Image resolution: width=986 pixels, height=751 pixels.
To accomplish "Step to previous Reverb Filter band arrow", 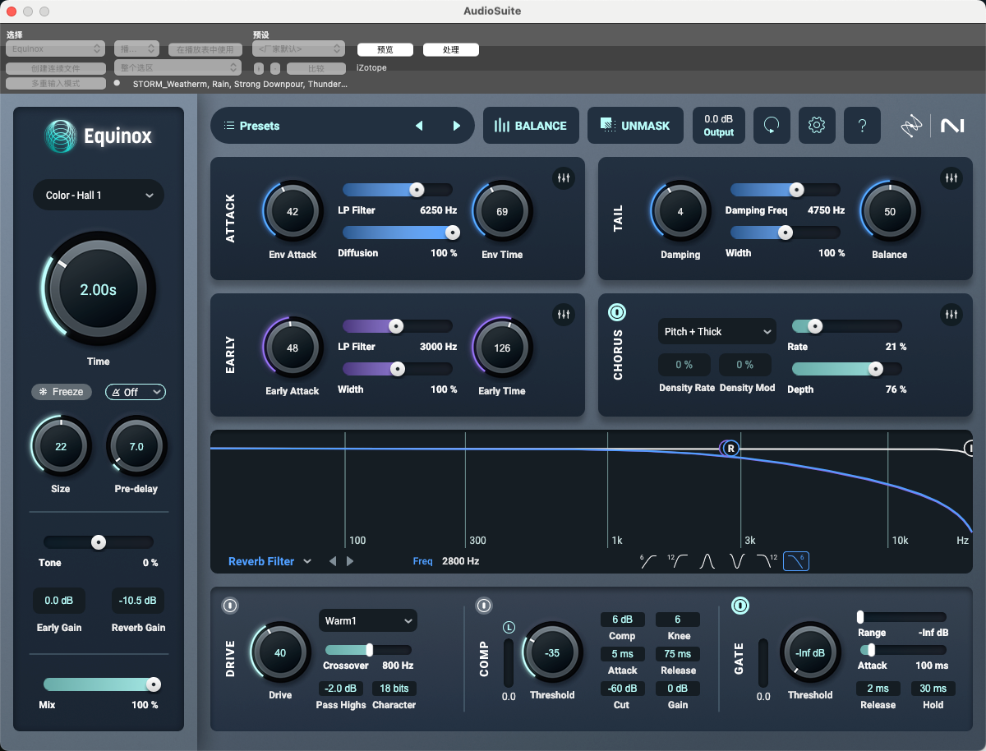I will click(333, 561).
